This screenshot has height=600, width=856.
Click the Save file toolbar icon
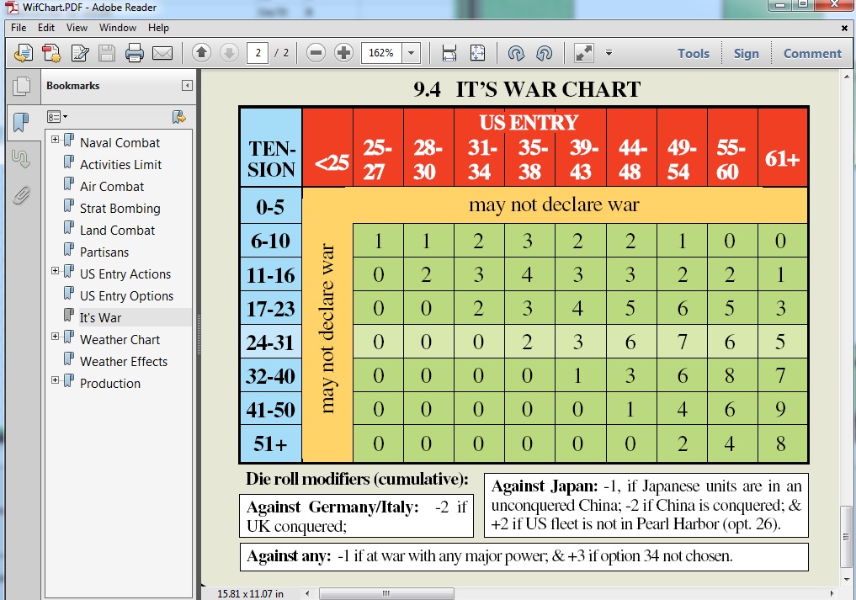[x=107, y=53]
